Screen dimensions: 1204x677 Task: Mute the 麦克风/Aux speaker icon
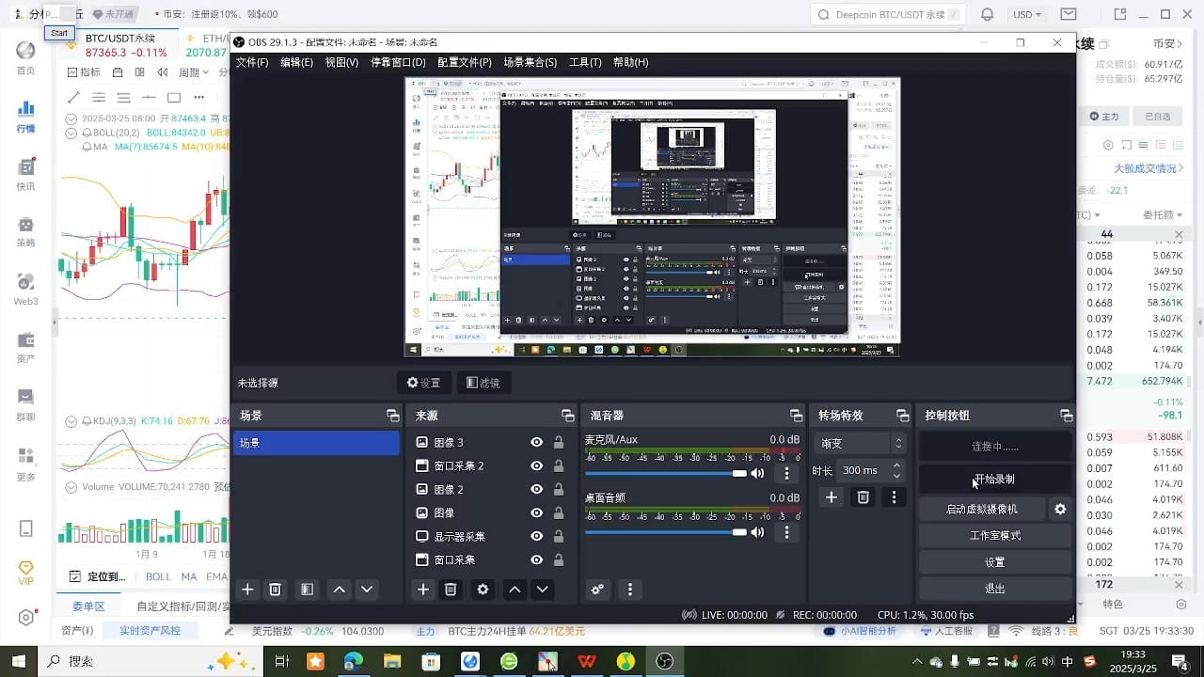757,473
